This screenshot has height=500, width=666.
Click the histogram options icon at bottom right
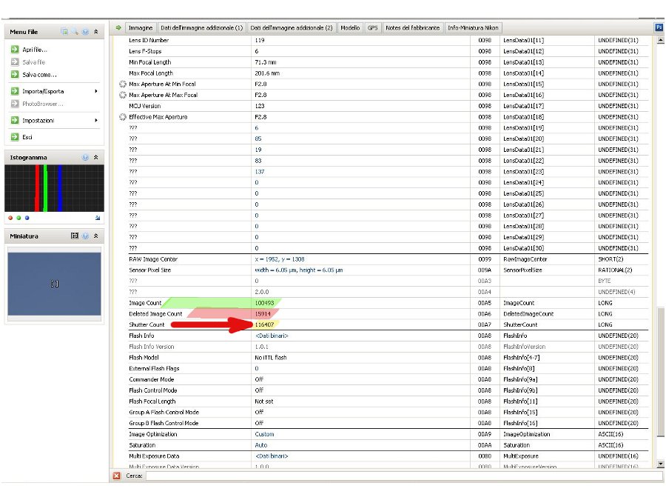[x=98, y=219]
